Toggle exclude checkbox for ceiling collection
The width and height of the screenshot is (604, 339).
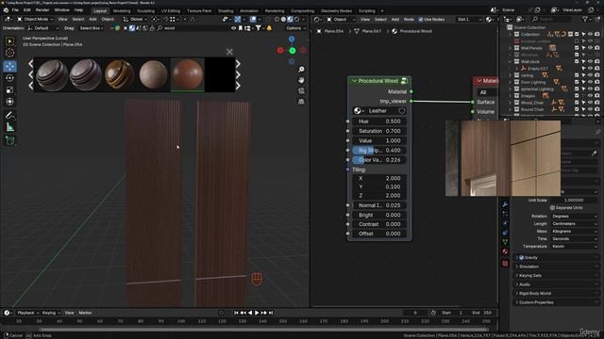[577, 75]
